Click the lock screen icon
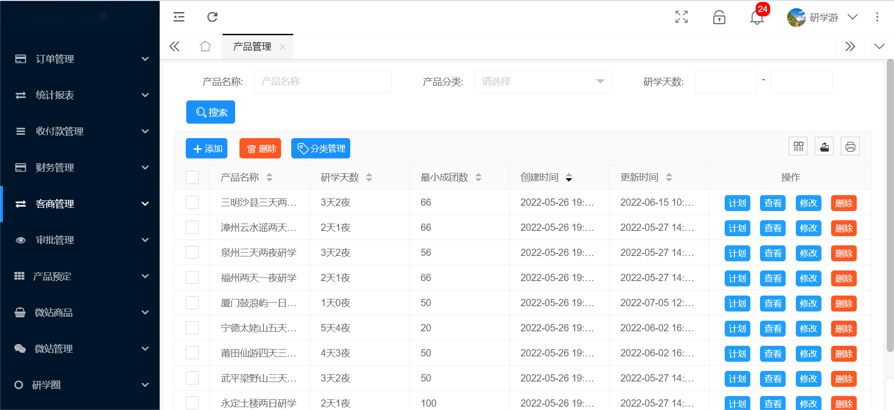Screen dimensions: 894x410 [719, 17]
